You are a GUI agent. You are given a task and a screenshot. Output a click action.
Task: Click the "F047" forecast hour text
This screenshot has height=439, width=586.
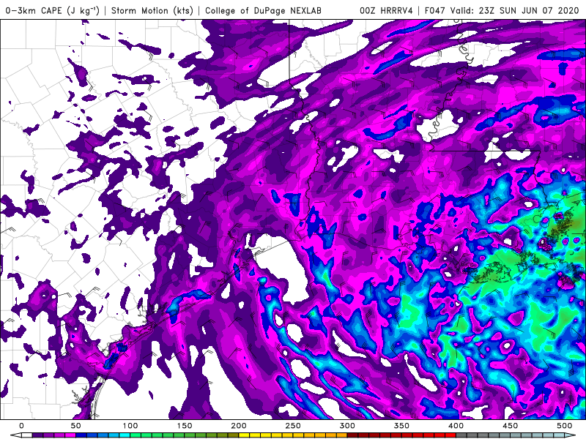[x=434, y=10]
